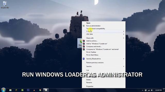Open the Recycle Bin desktop icon

5,5
